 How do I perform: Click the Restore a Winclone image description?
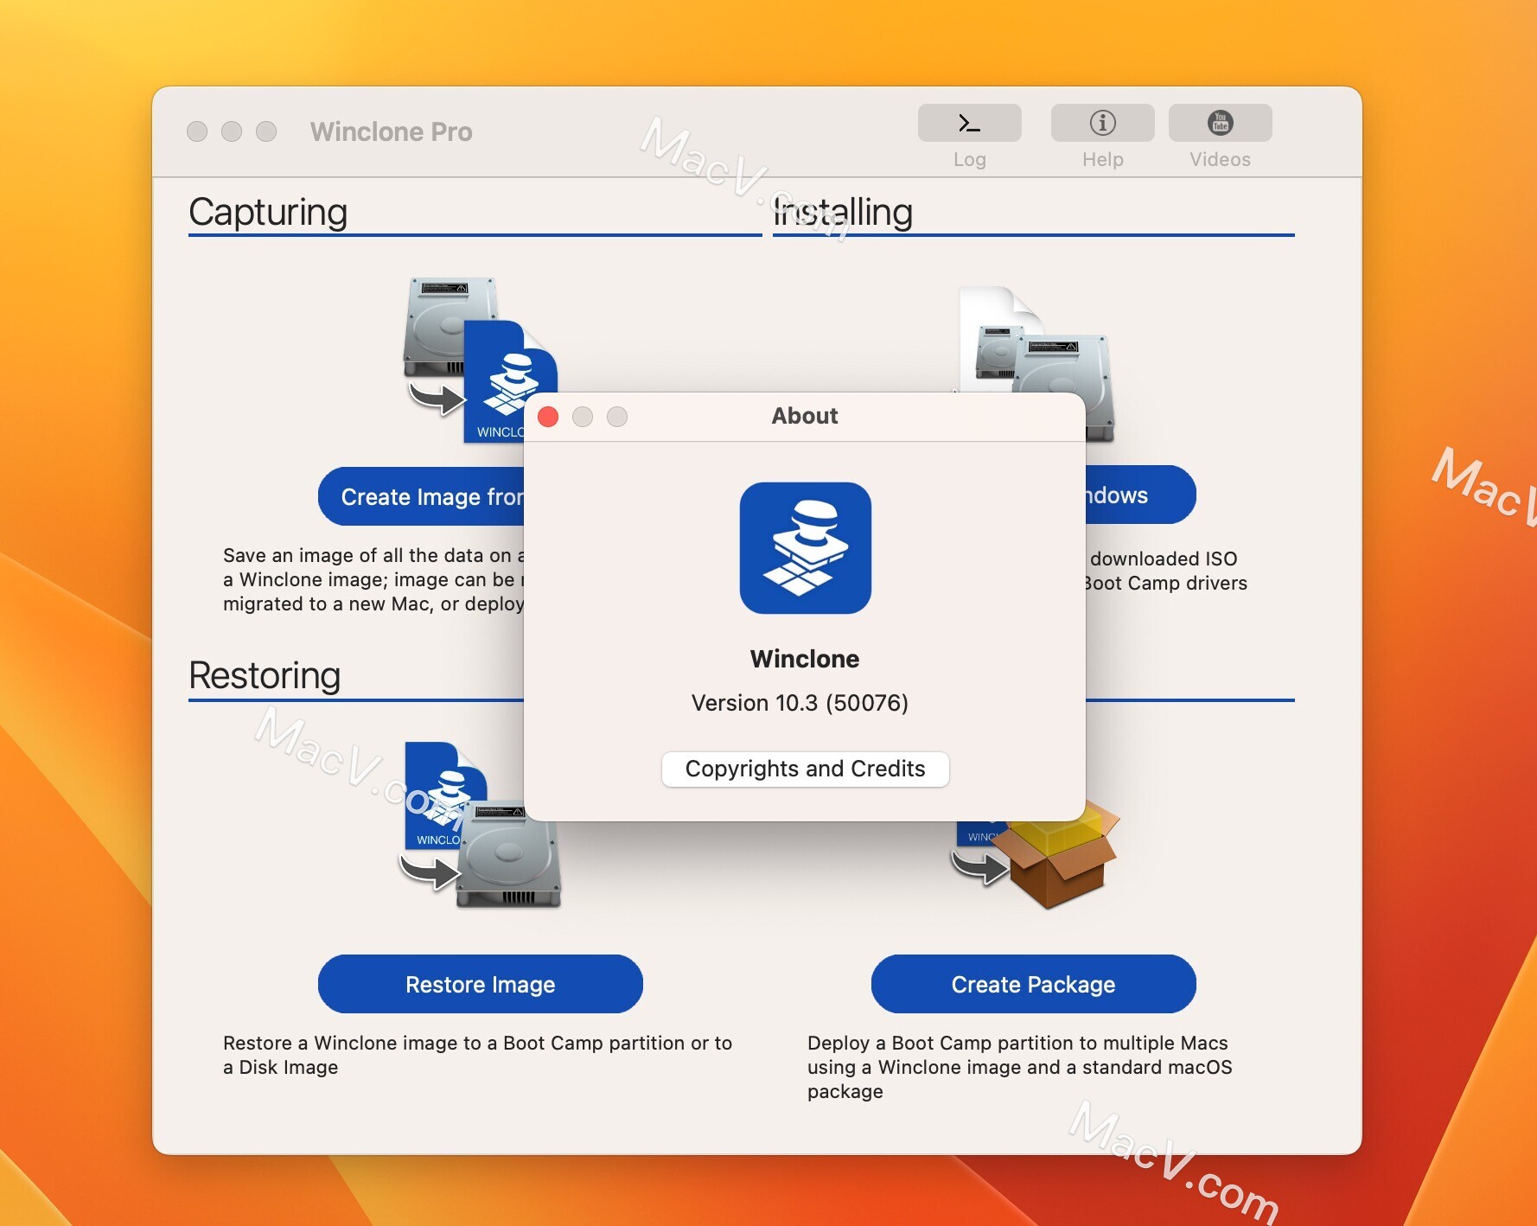click(477, 1055)
